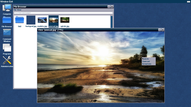Open the View menu in File Browser
Viewport: 191px width, 107px height.
tap(19, 10)
